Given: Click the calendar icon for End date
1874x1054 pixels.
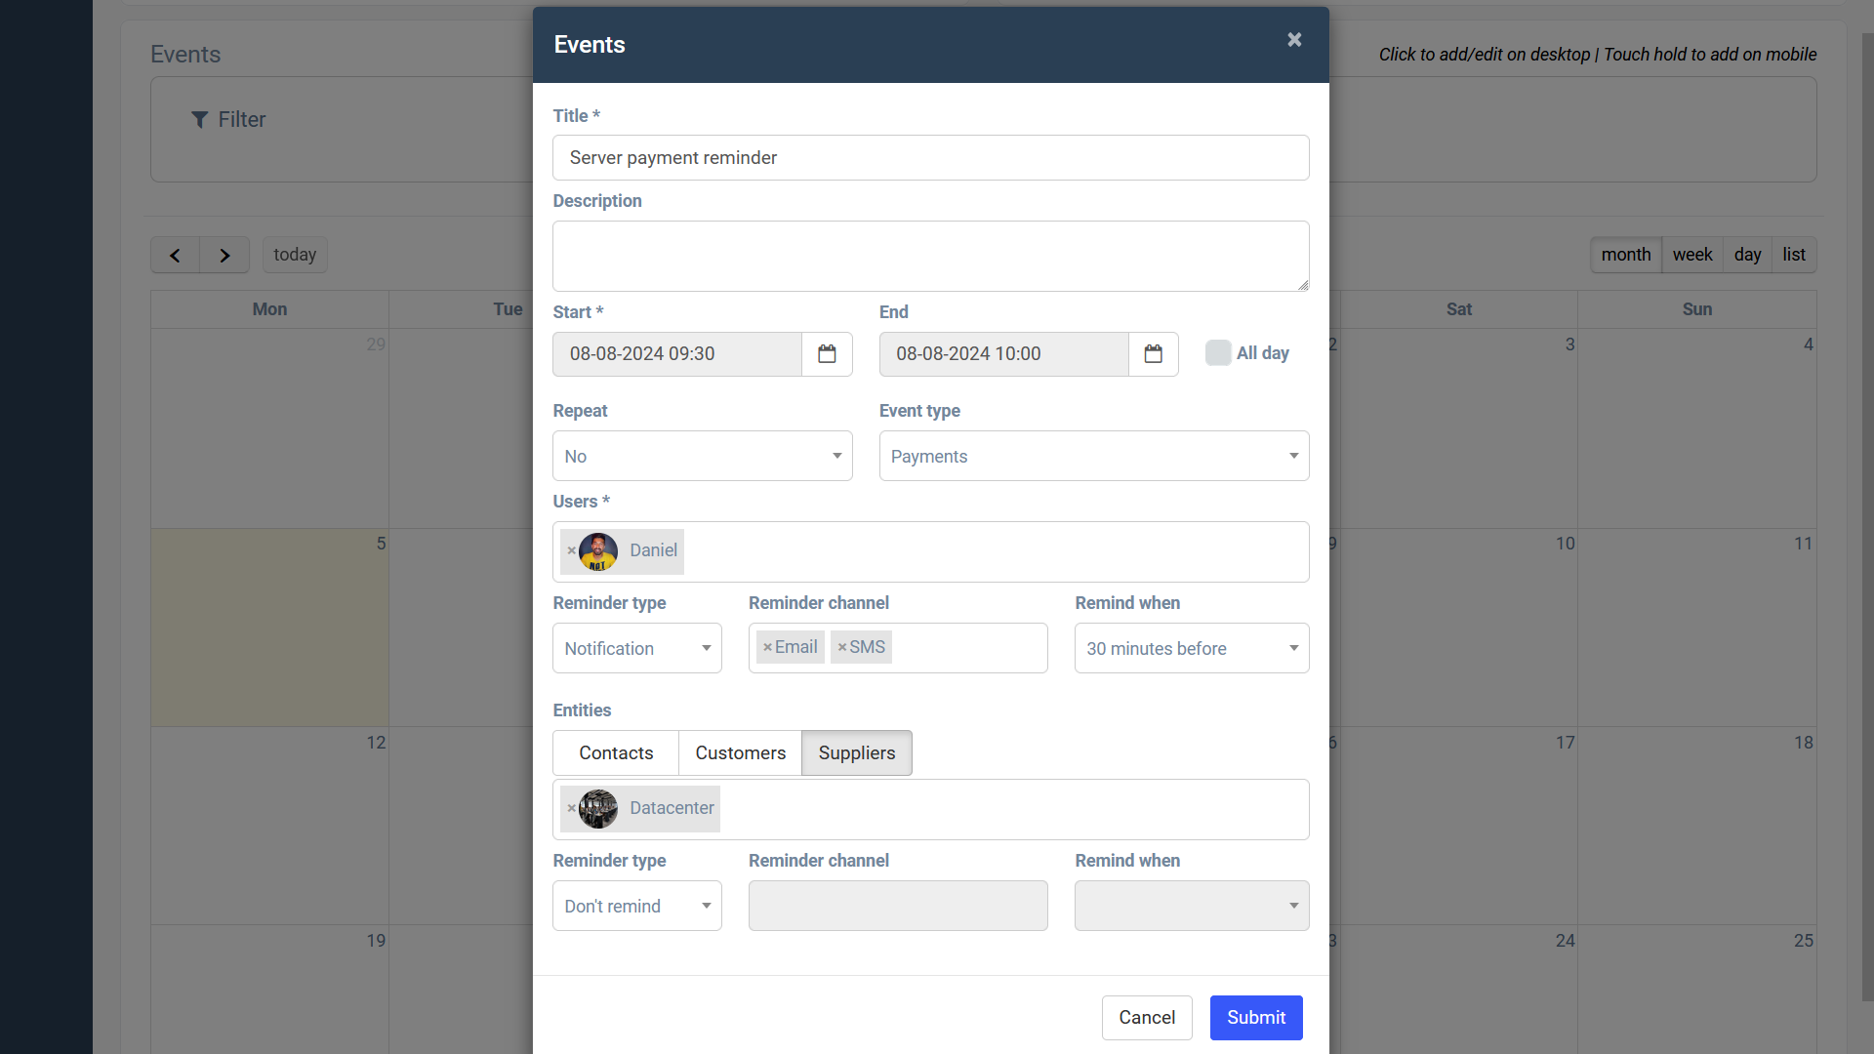Looking at the screenshot, I should (1154, 354).
